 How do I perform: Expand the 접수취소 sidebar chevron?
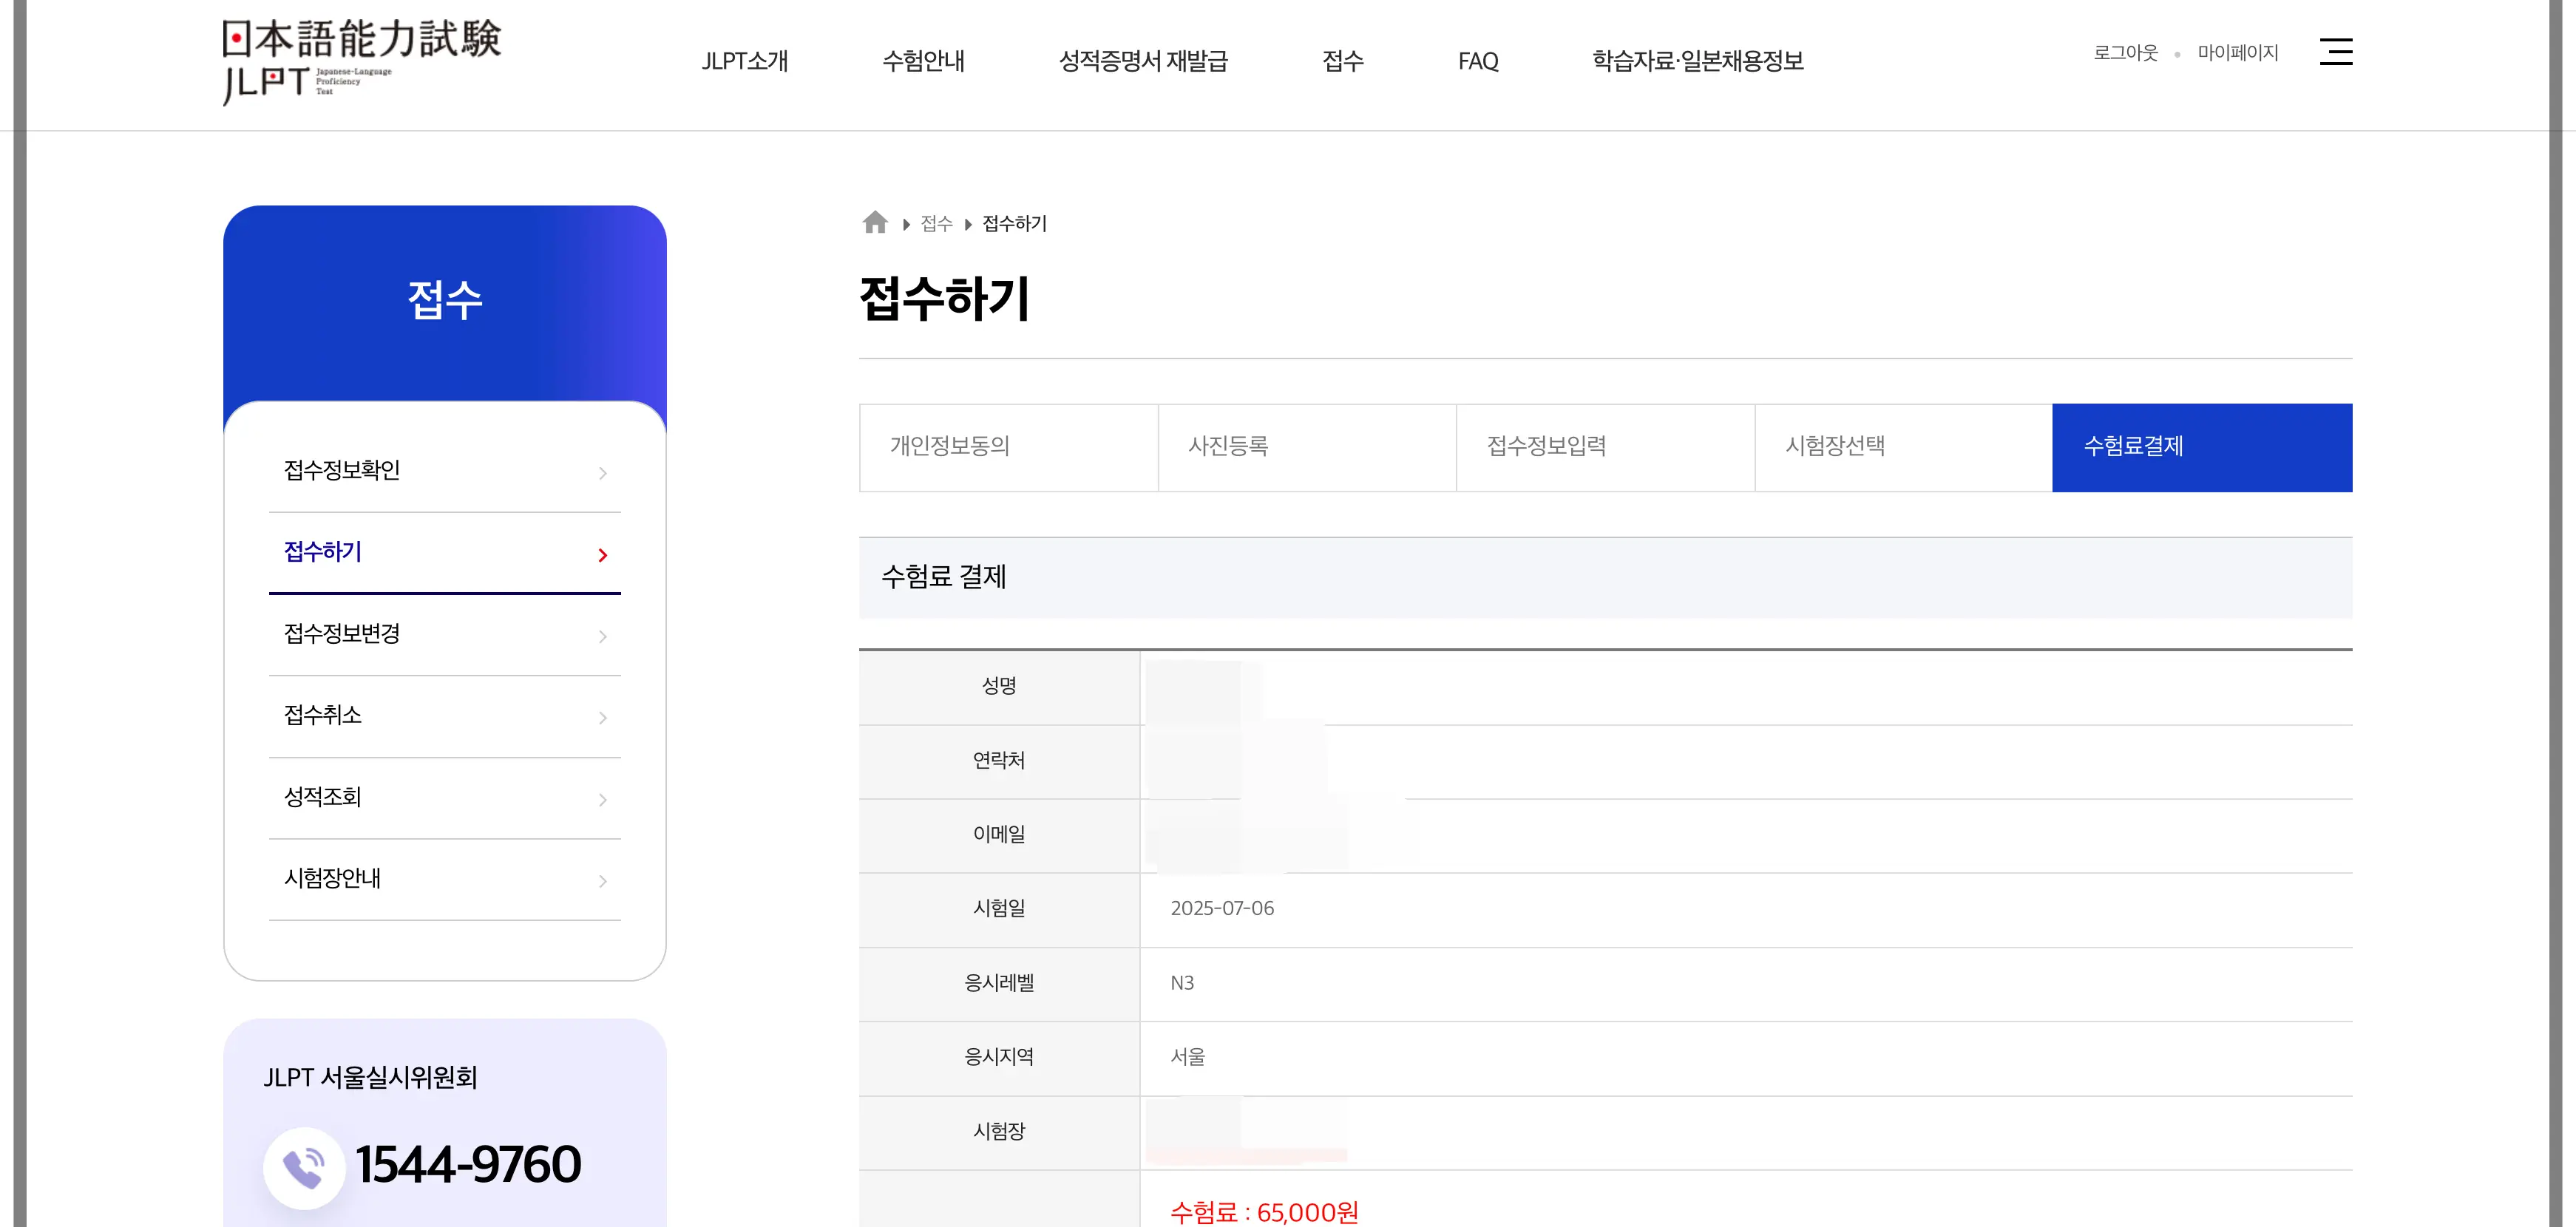pyautogui.click(x=603, y=717)
